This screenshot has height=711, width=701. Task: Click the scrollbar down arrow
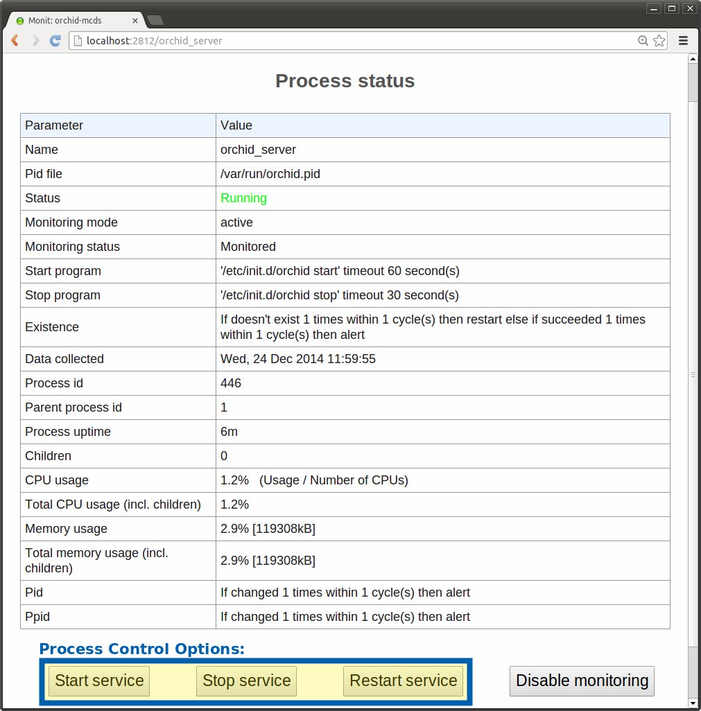tap(693, 703)
